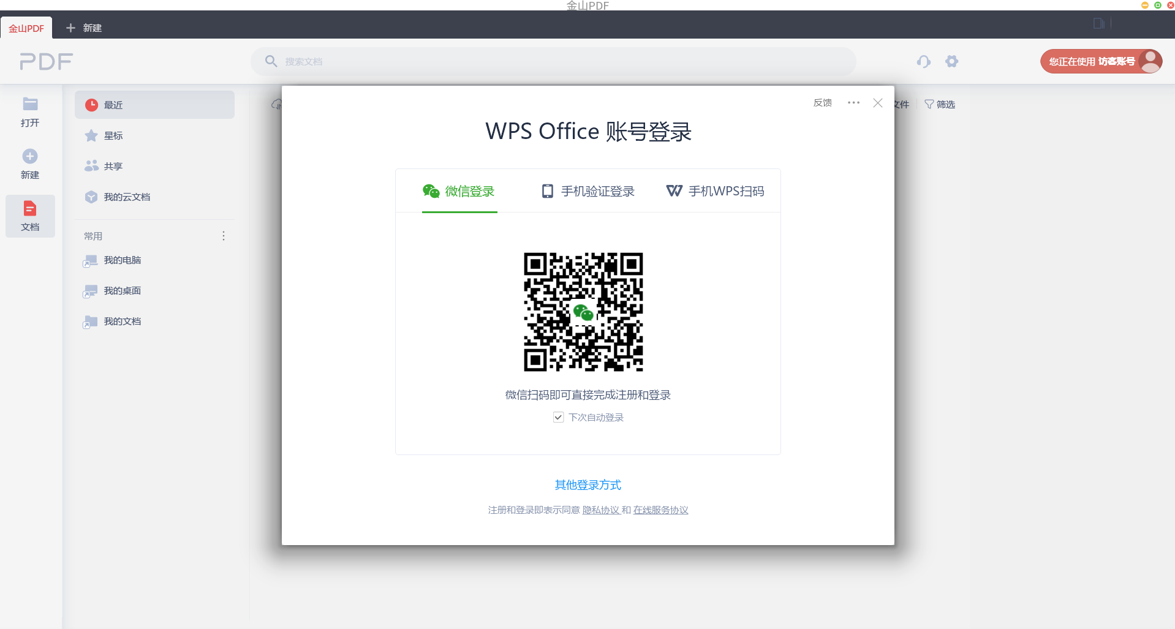Click the 最近 recent clock icon
This screenshot has width=1175, height=629.
point(91,105)
